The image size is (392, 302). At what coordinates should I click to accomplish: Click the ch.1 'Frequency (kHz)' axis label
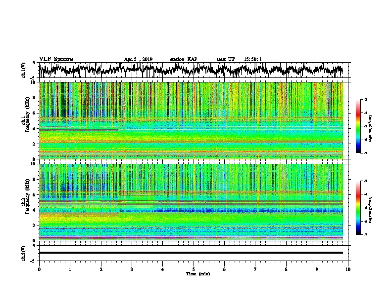click(29, 114)
